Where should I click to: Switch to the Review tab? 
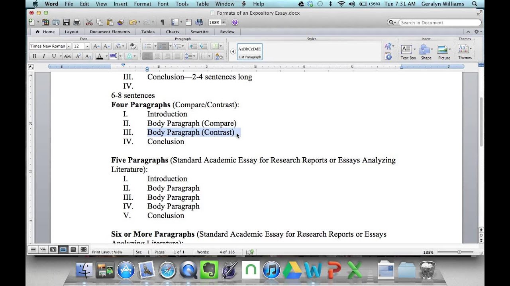227,32
